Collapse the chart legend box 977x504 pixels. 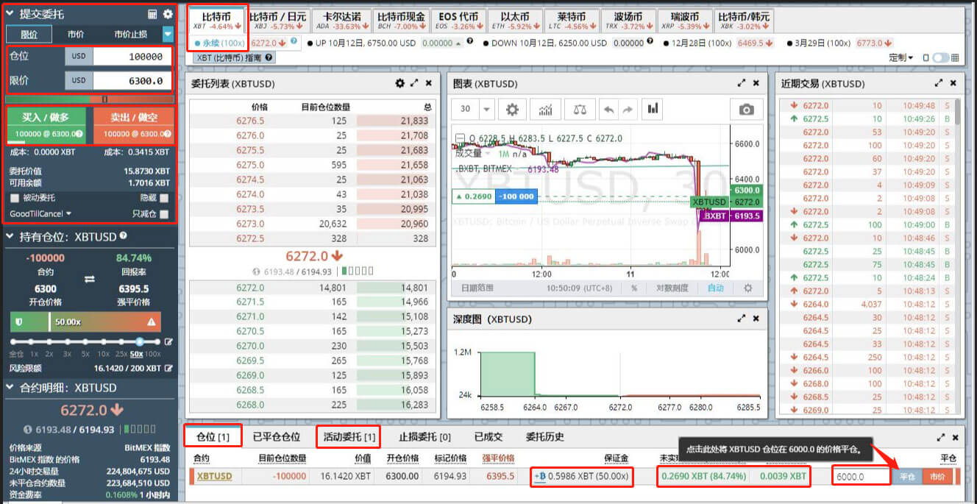tap(459, 138)
